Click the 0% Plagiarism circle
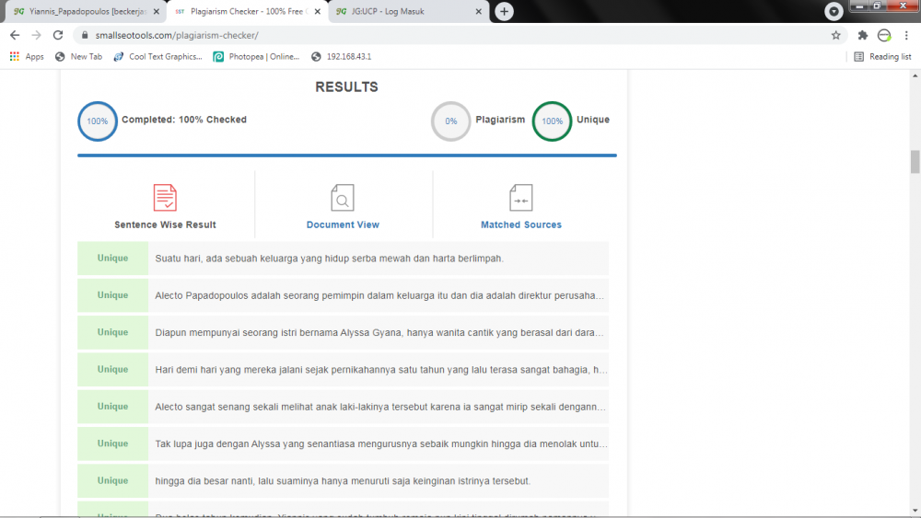The height and width of the screenshot is (518, 921). click(x=451, y=121)
